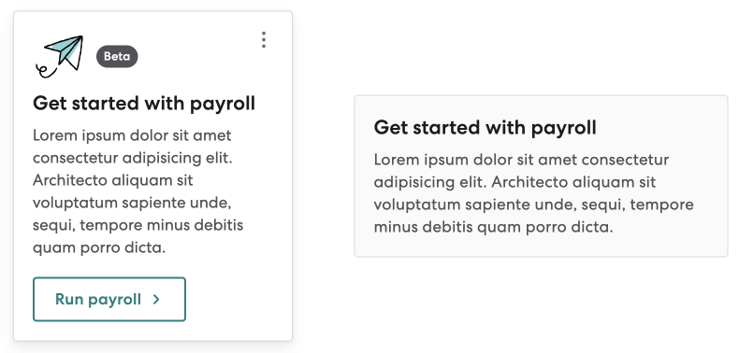Screen dimensions: 739x353
Task: Click 'sequi, tempore minus debitis' line in white card
Action: coord(138,225)
